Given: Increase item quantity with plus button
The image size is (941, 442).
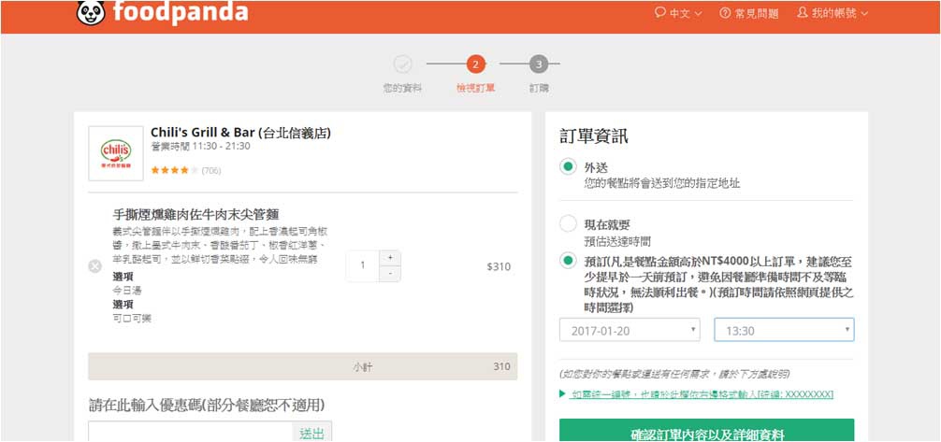Looking at the screenshot, I should click(390, 258).
